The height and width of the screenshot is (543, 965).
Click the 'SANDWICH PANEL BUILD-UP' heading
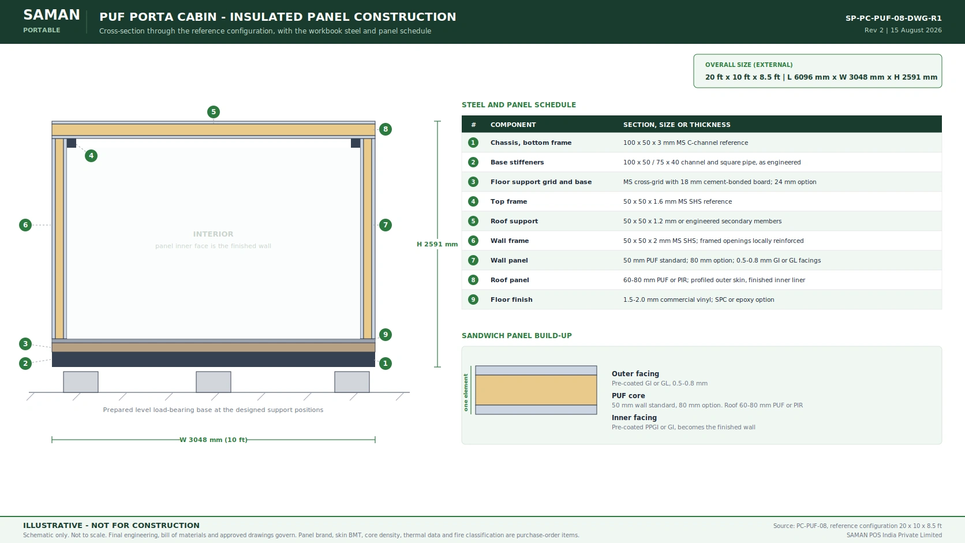click(x=517, y=336)
